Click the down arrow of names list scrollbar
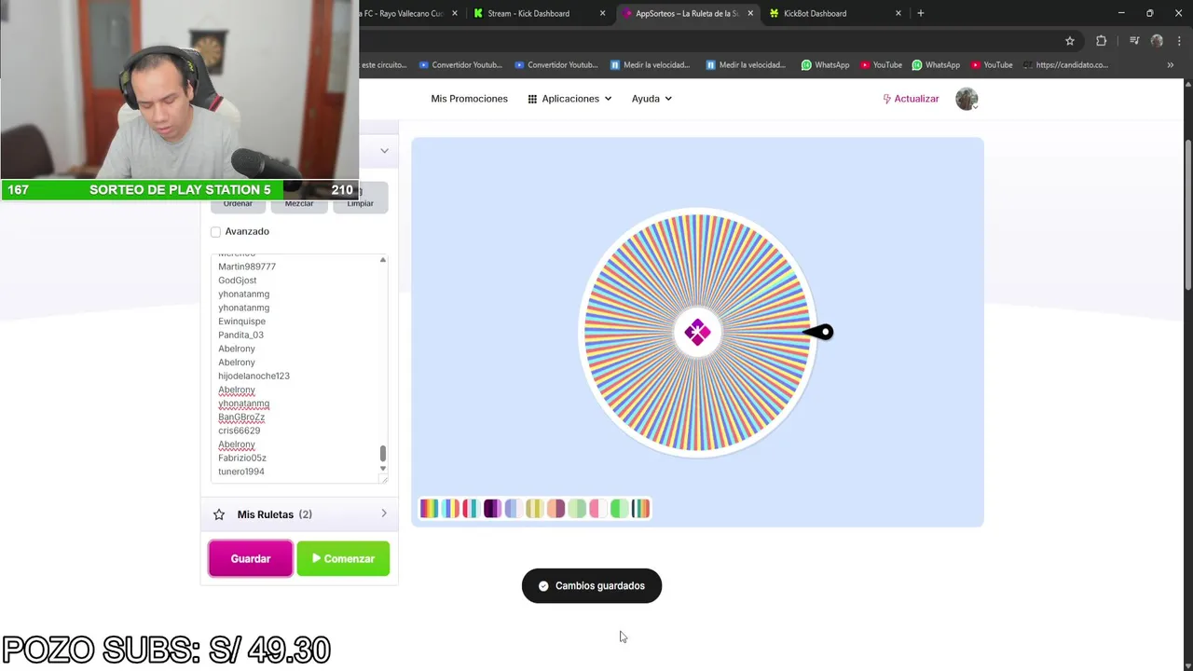This screenshot has width=1193, height=671. [x=382, y=468]
